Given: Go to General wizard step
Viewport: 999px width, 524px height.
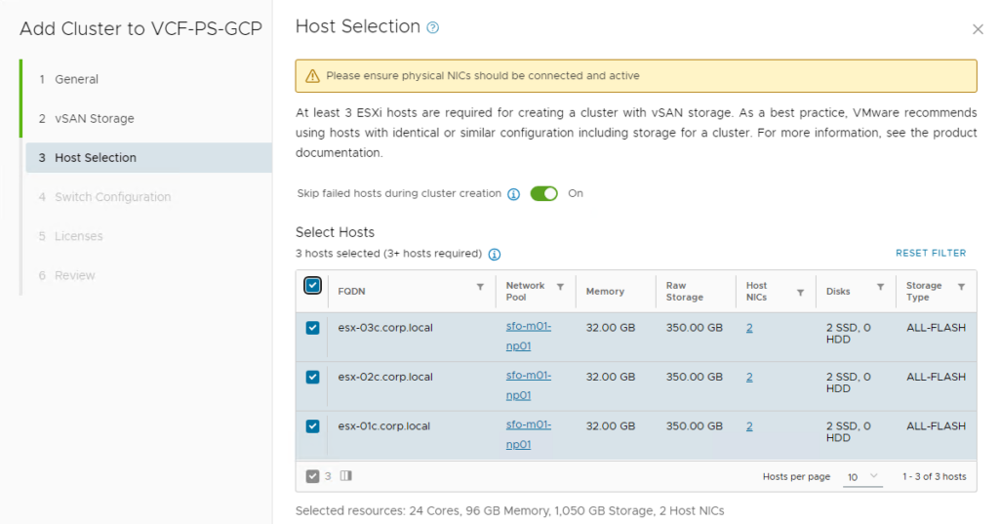Looking at the screenshot, I should [76, 79].
